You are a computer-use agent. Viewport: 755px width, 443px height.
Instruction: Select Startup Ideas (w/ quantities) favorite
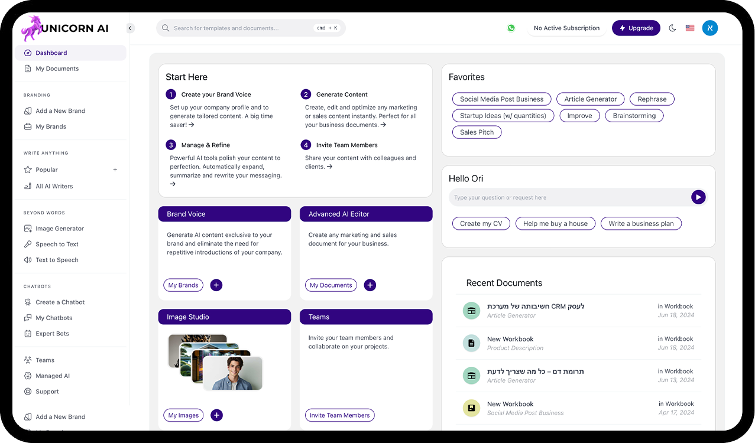(503, 116)
